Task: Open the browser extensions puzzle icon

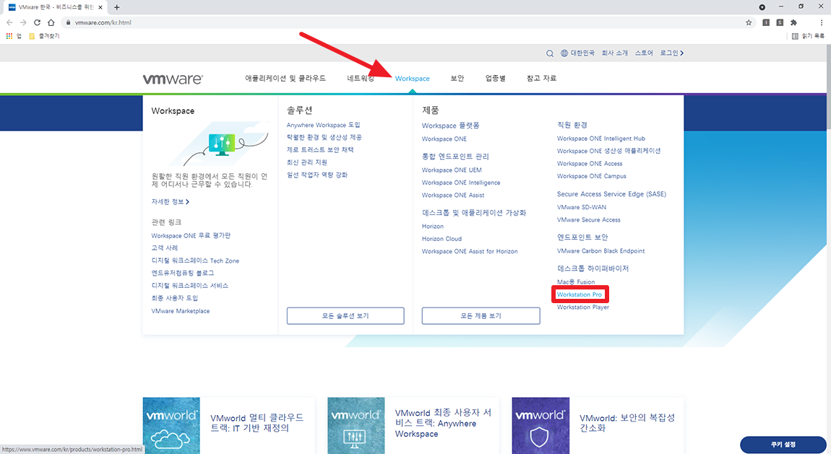Action: coord(793,22)
